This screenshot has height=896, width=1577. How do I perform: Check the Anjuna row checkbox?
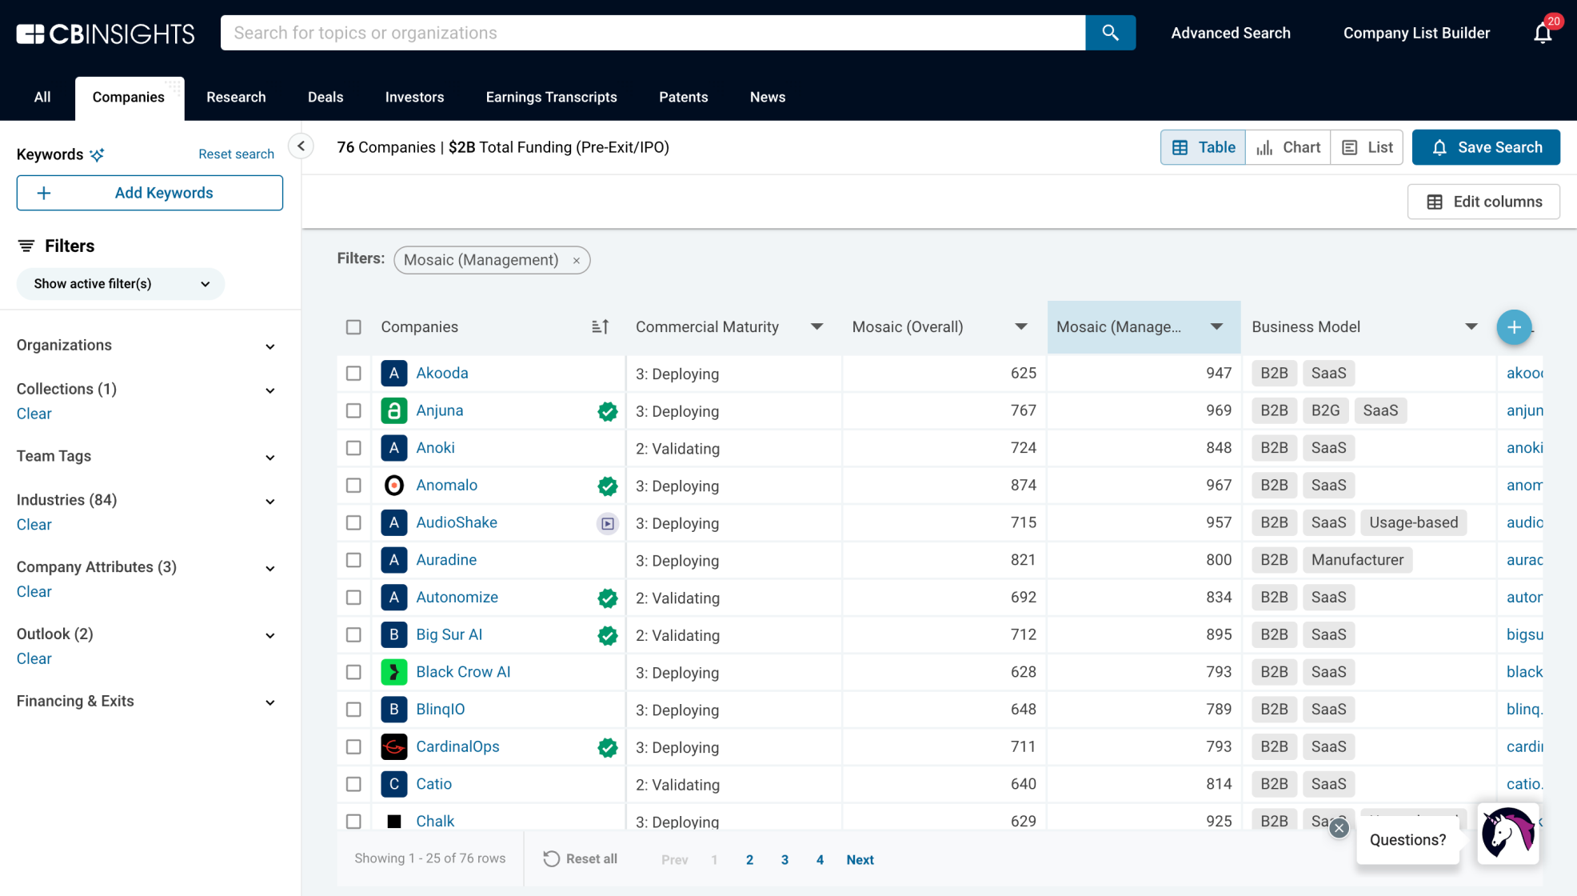(x=353, y=410)
